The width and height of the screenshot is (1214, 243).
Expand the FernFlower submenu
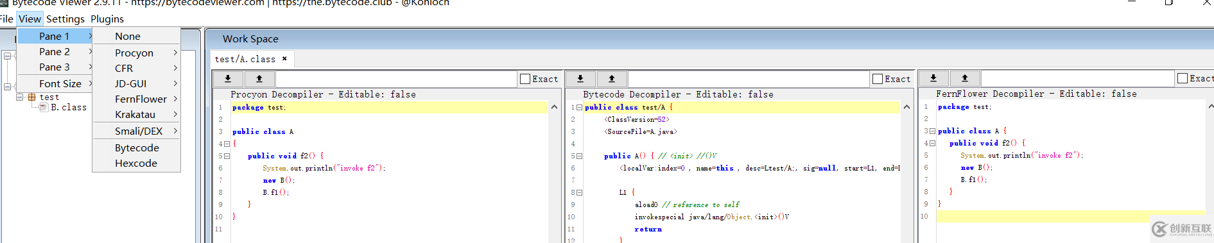136,99
